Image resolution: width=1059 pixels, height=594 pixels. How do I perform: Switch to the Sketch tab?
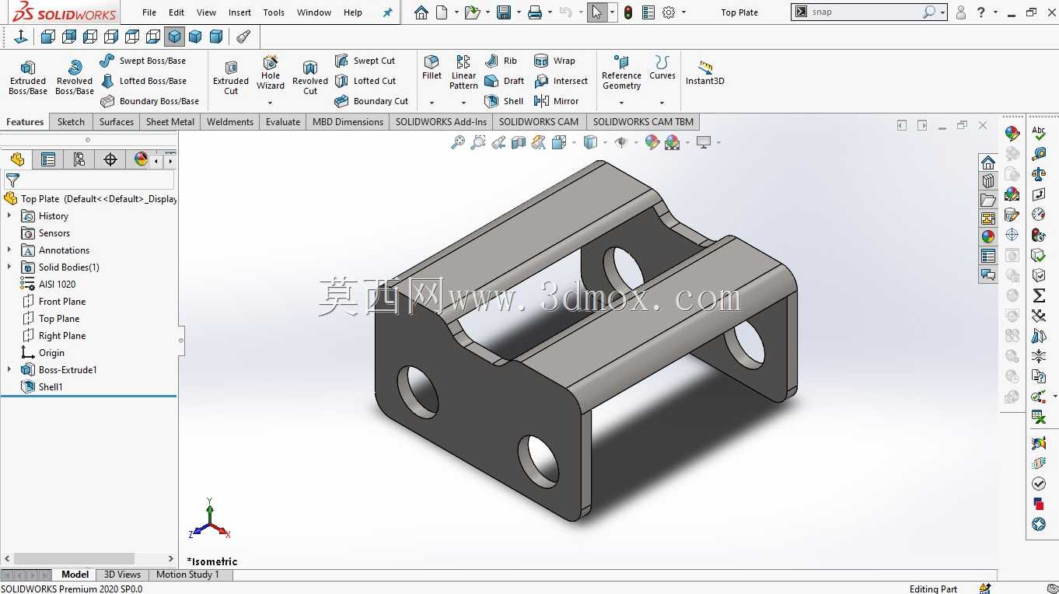pyautogui.click(x=71, y=121)
